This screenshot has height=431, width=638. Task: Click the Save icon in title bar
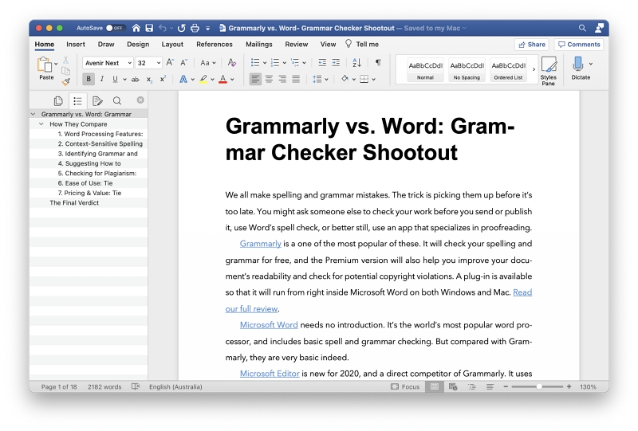[x=149, y=28]
